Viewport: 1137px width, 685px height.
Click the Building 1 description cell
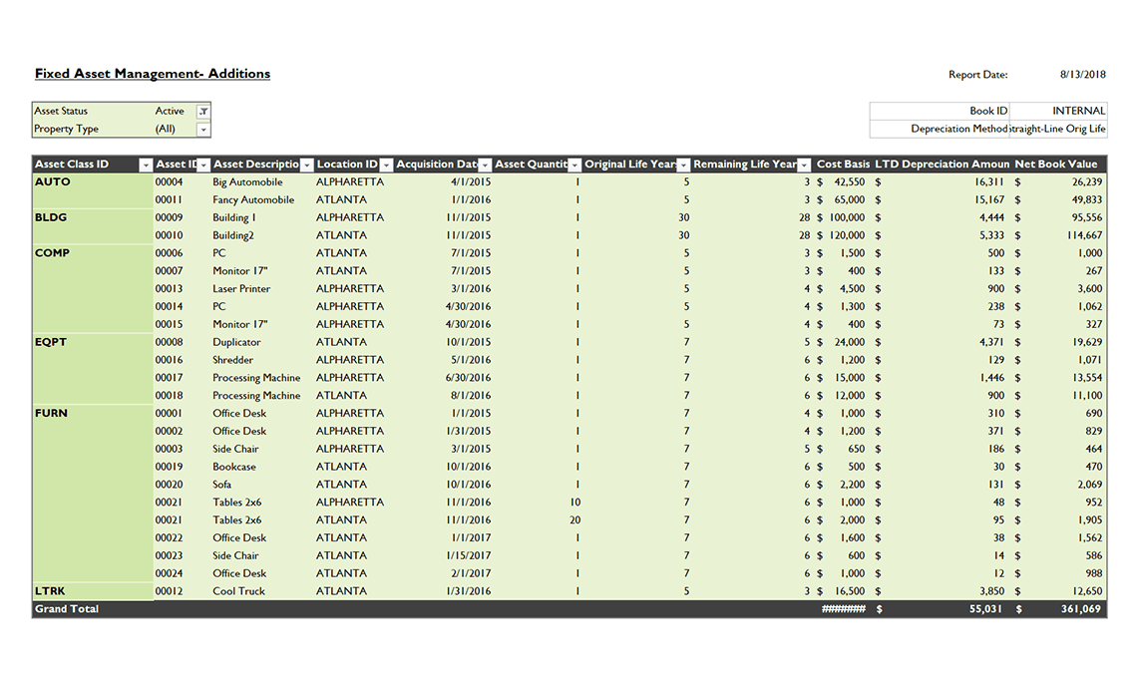pos(234,217)
